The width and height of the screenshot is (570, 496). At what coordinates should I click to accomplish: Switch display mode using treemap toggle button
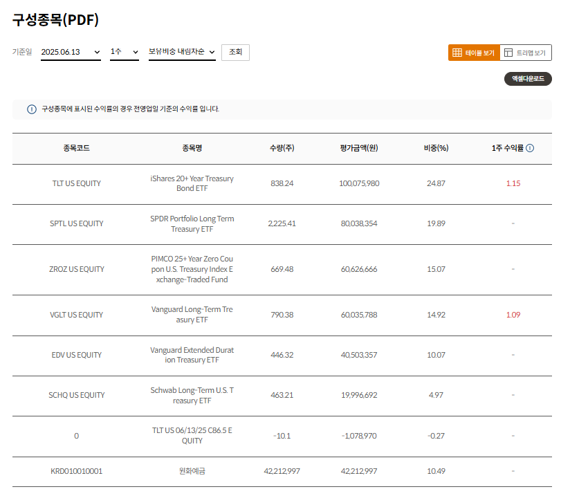(x=526, y=53)
